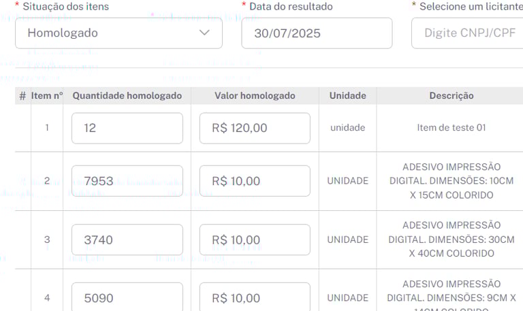Click the Item nº column header

[47, 96]
